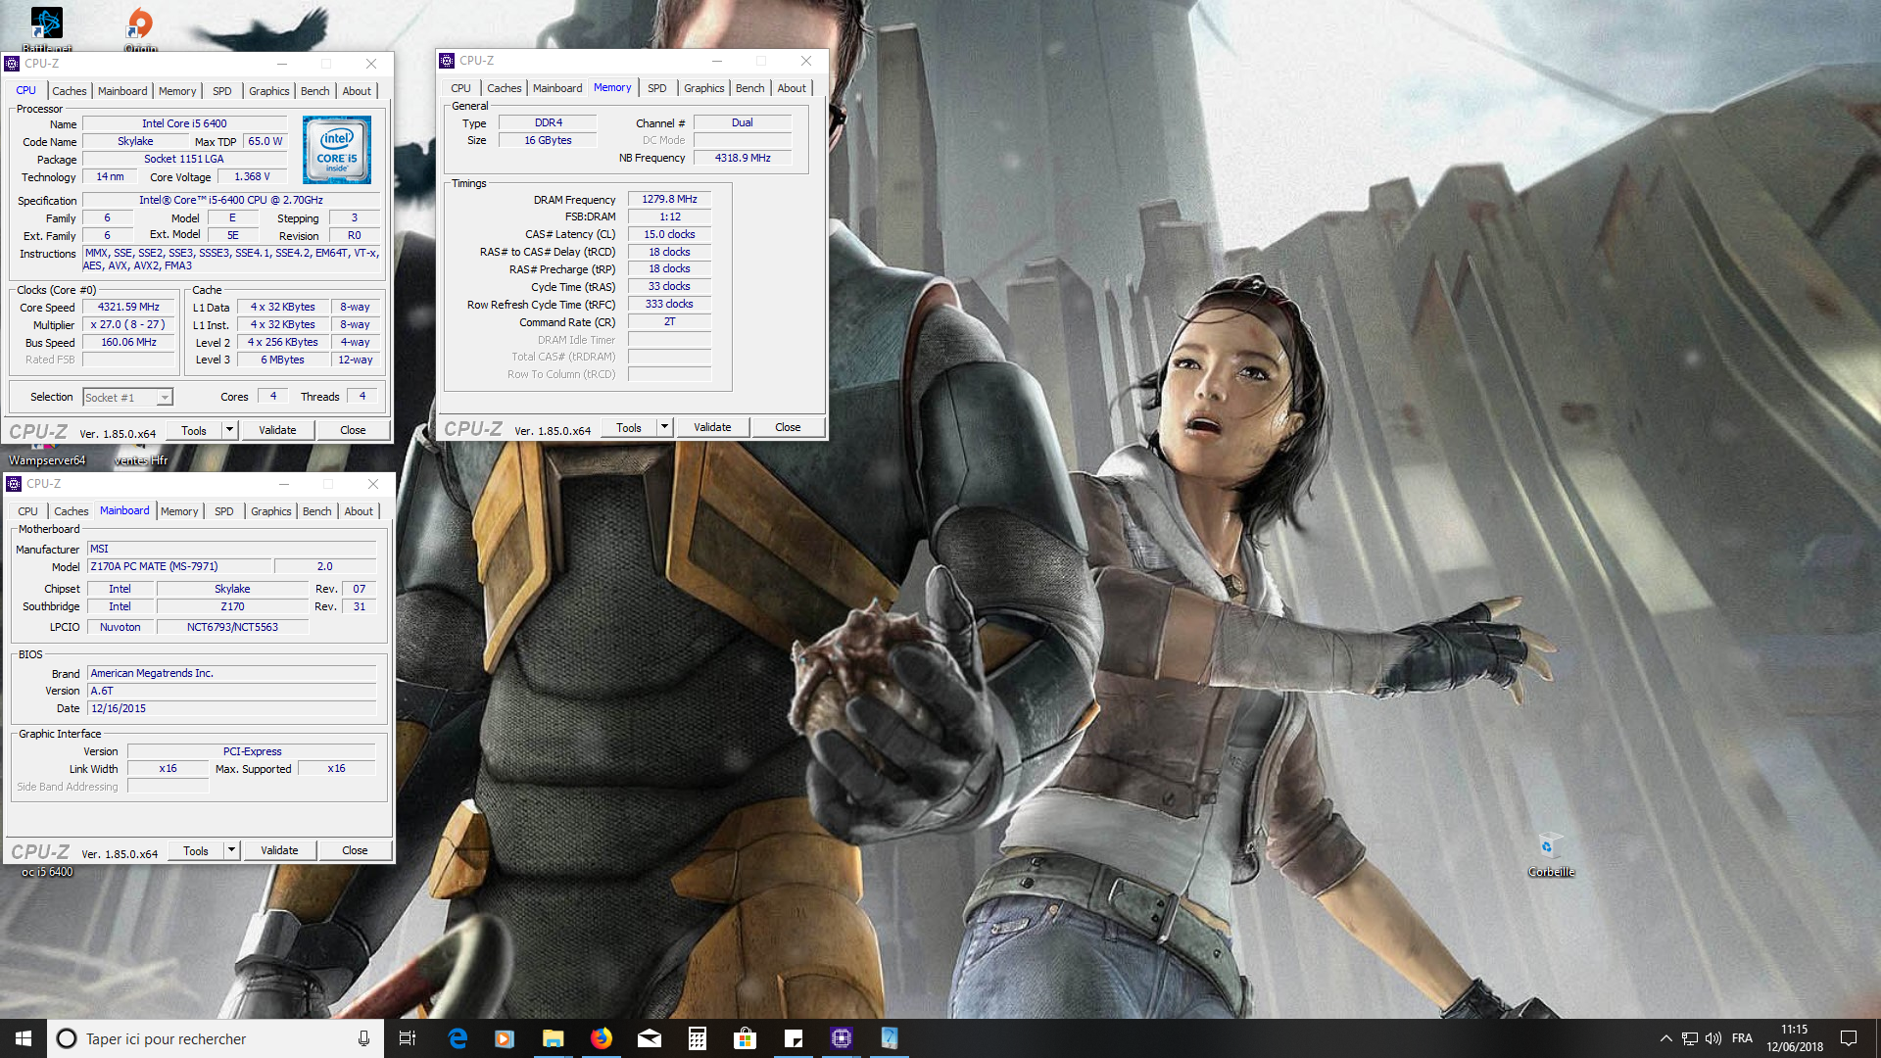Click Validate in the CPU tab window
The height and width of the screenshot is (1058, 1881).
pos(277,430)
